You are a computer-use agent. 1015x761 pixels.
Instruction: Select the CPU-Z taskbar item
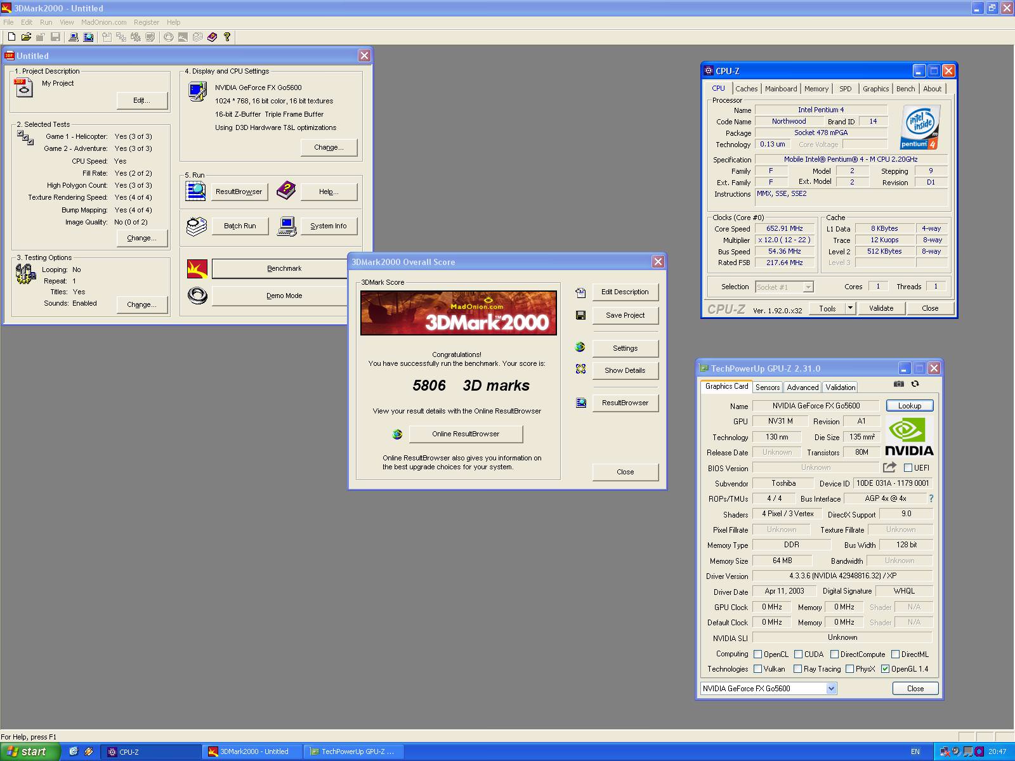[x=151, y=751]
